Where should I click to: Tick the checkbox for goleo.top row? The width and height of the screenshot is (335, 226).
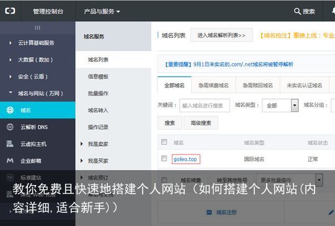pos(164,158)
